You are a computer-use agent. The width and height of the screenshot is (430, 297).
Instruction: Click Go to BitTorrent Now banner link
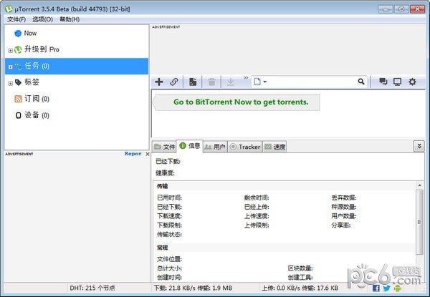click(241, 102)
